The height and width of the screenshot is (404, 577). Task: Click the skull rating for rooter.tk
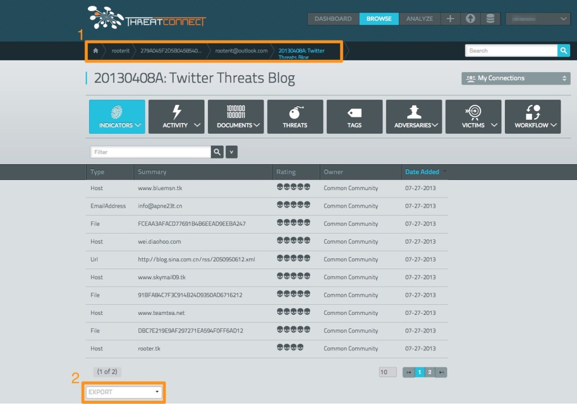pos(290,347)
